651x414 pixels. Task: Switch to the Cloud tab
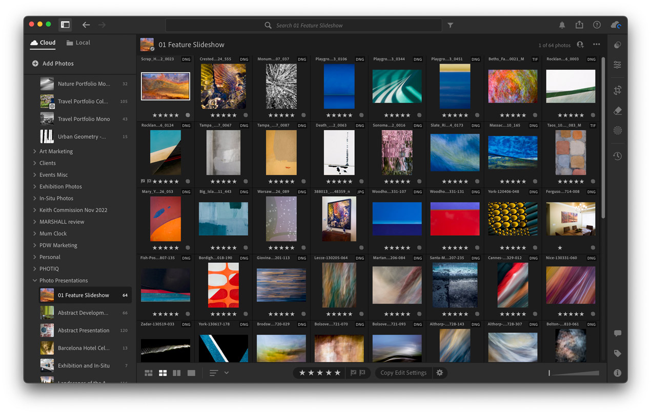(43, 43)
